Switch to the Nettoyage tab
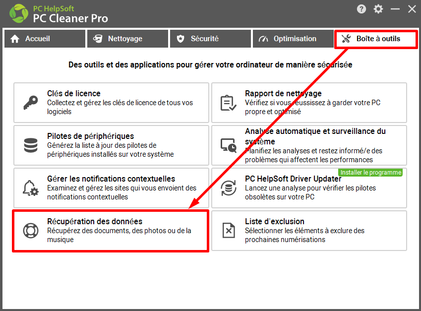421x311 pixels. [127, 39]
